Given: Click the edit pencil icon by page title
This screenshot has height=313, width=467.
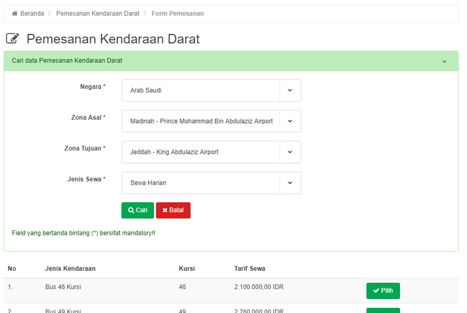Looking at the screenshot, I should [x=12, y=38].
